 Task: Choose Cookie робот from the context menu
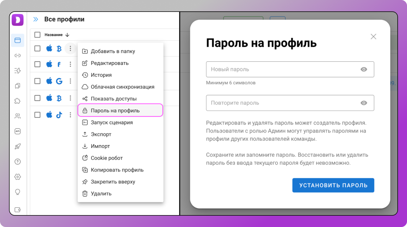click(107, 158)
